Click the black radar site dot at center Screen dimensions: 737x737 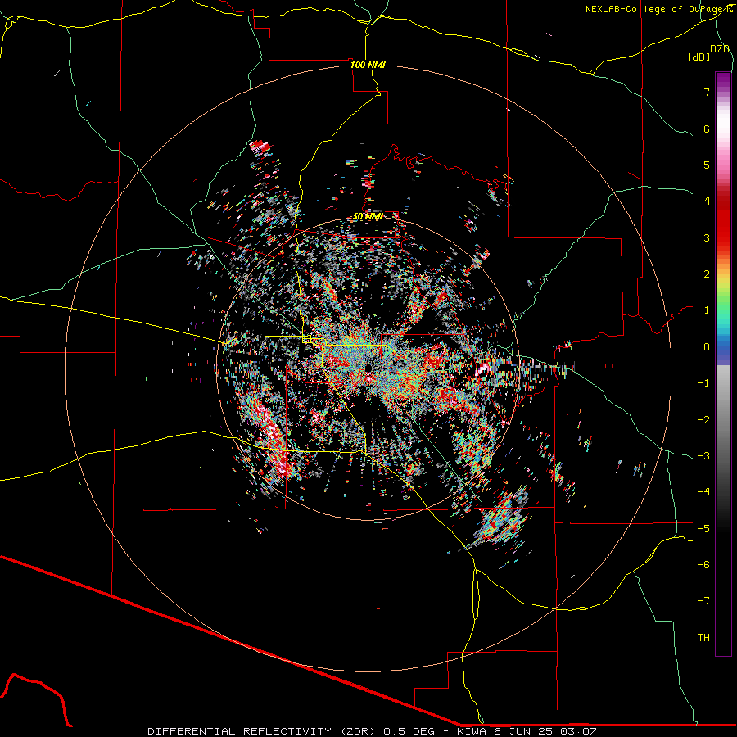pyautogui.click(x=369, y=367)
